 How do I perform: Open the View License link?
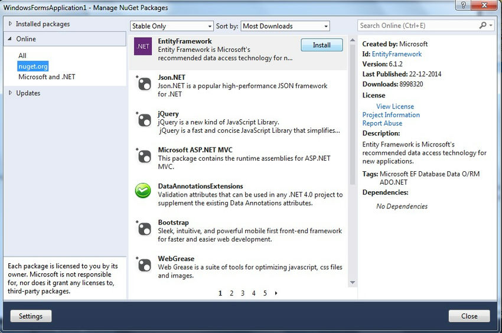pyautogui.click(x=395, y=106)
